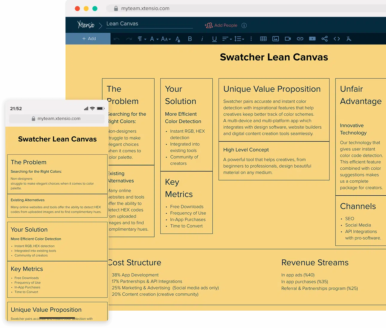Select the text highlight color icon
The height and width of the screenshot is (328, 386).
[178, 39]
